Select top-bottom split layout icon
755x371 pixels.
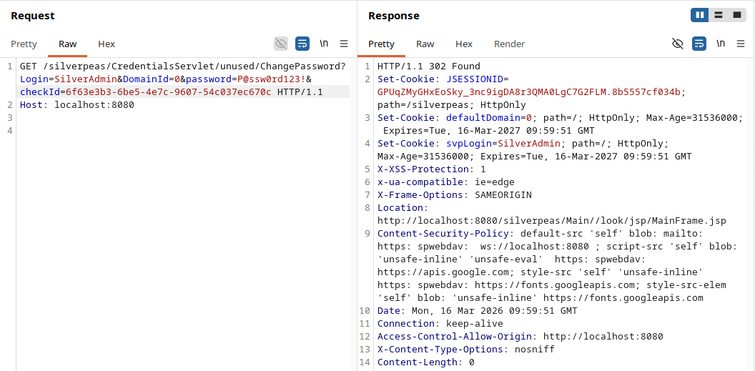click(x=719, y=15)
